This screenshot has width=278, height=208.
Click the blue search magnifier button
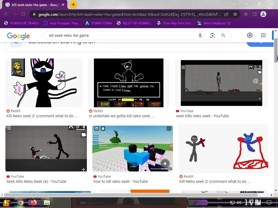[x=223, y=35]
